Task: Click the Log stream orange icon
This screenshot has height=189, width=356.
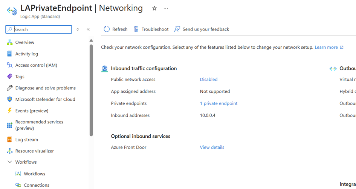Action: (9, 140)
